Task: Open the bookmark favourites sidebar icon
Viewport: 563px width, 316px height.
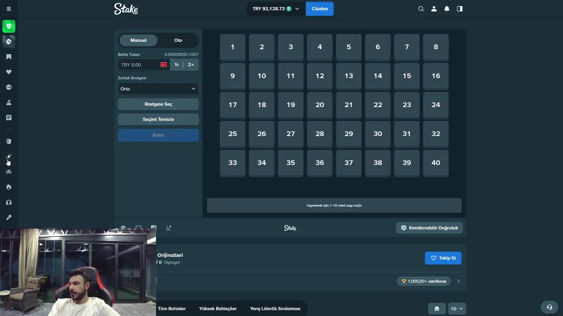Action: pyautogui.click(x=9, y=57)
